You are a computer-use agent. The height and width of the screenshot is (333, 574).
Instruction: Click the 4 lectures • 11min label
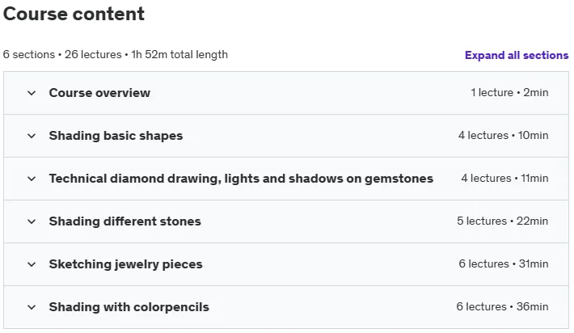click(x=504, y=178)
